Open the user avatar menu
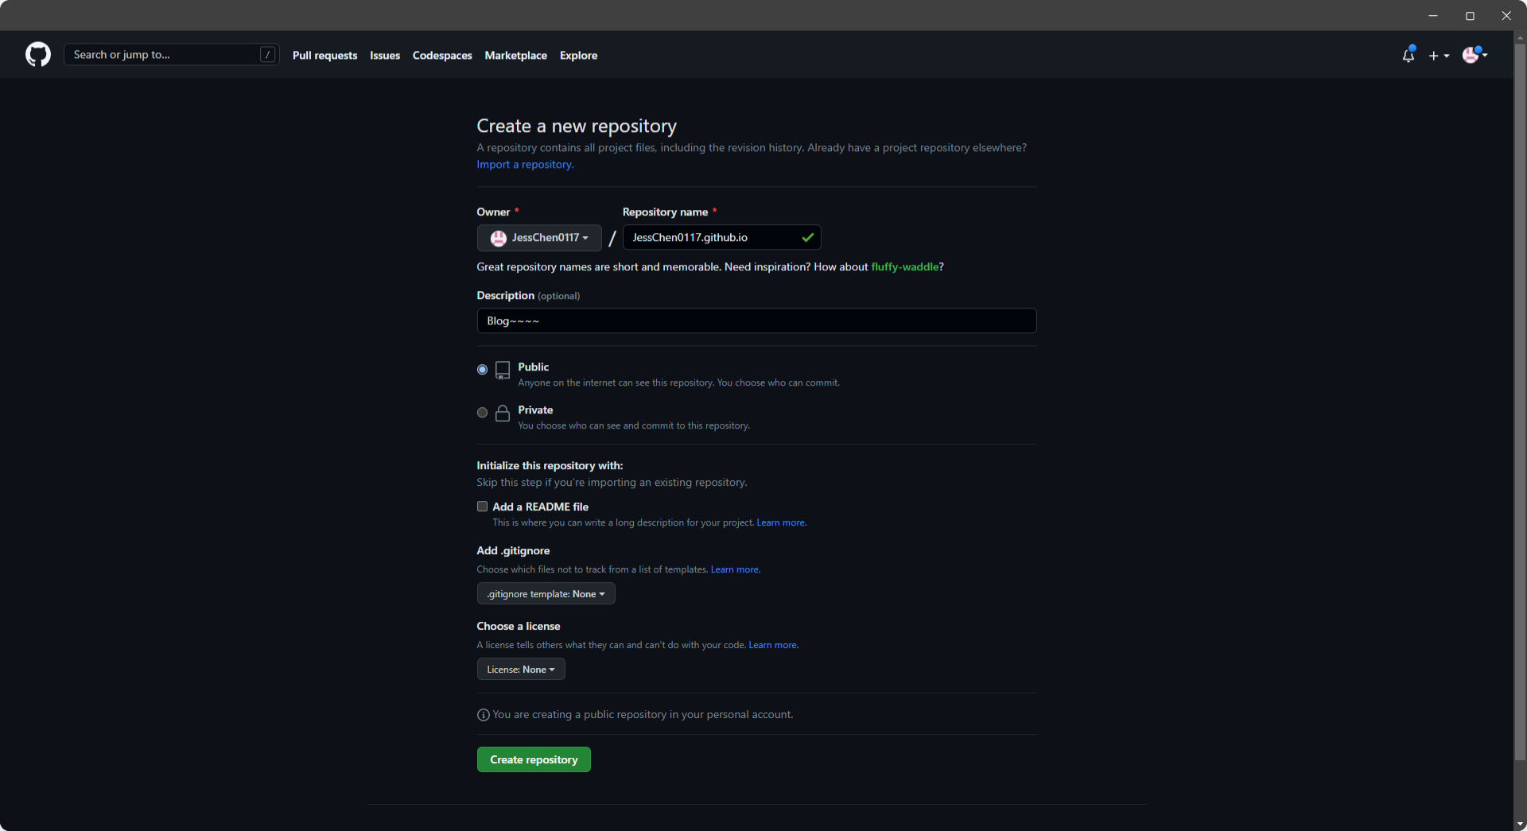Screen dimensions: 1527x831 1475,55
